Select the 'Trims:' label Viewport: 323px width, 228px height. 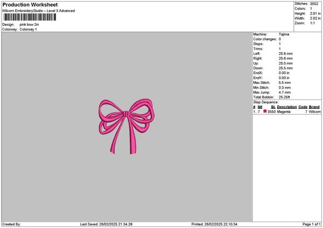258,49
